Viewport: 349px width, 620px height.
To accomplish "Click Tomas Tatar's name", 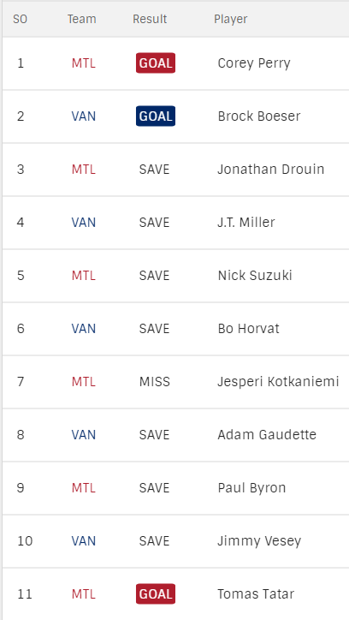I will point(256,594).
